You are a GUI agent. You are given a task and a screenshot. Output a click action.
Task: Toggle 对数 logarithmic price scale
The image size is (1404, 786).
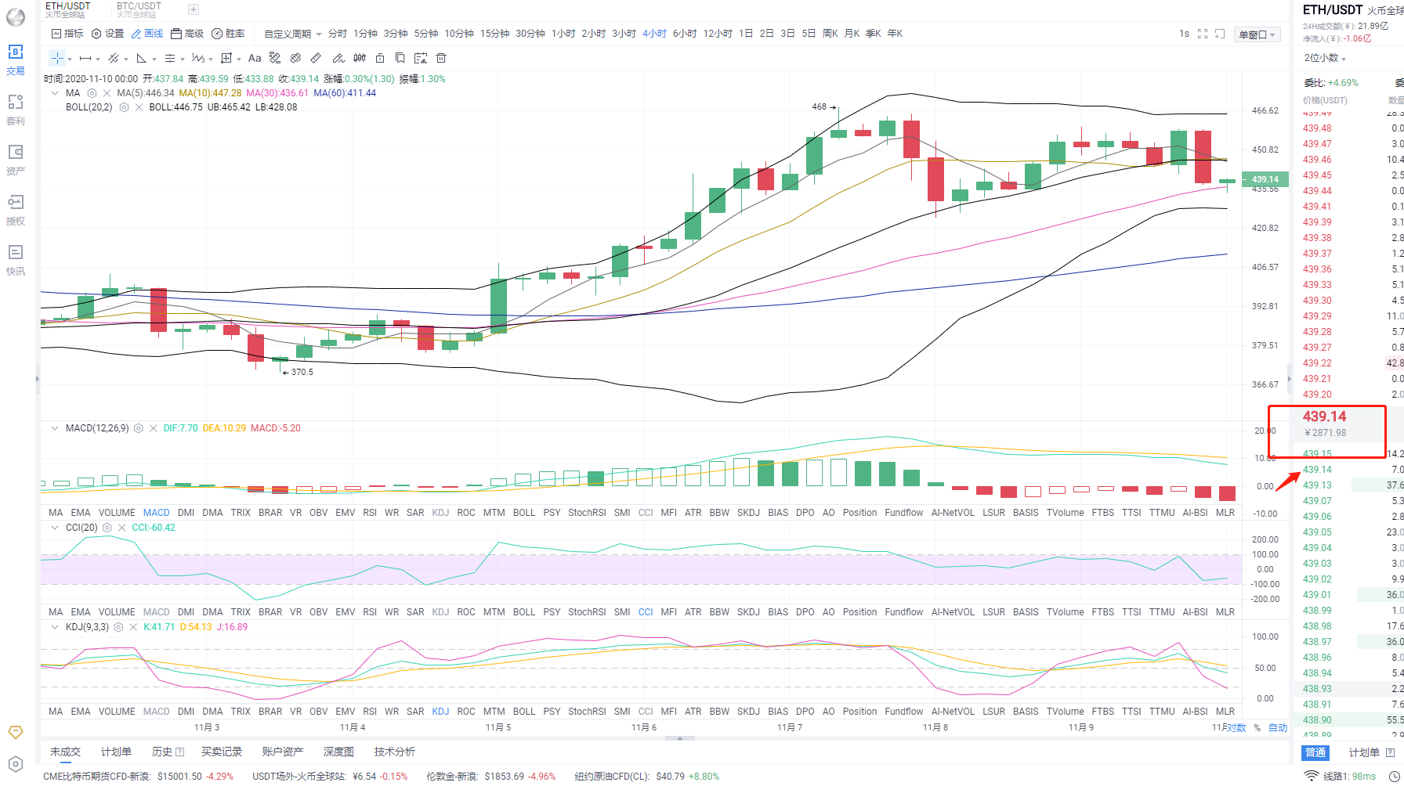[x=1236, y=727]
